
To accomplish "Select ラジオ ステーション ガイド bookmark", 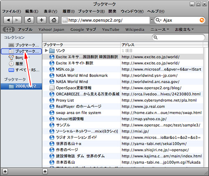I will click(x=76, y=137).
